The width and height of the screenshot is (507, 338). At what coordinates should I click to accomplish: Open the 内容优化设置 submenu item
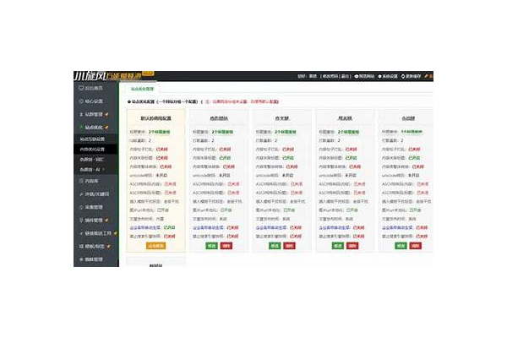[94, 149]
